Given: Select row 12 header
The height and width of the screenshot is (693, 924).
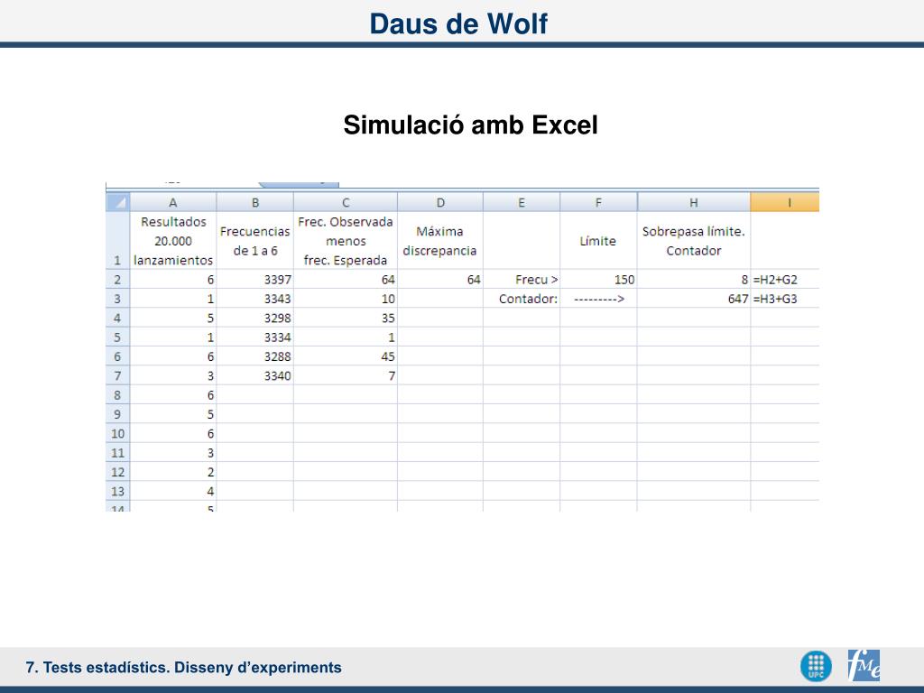Looking at the screenshot, I should coord(118,472).
